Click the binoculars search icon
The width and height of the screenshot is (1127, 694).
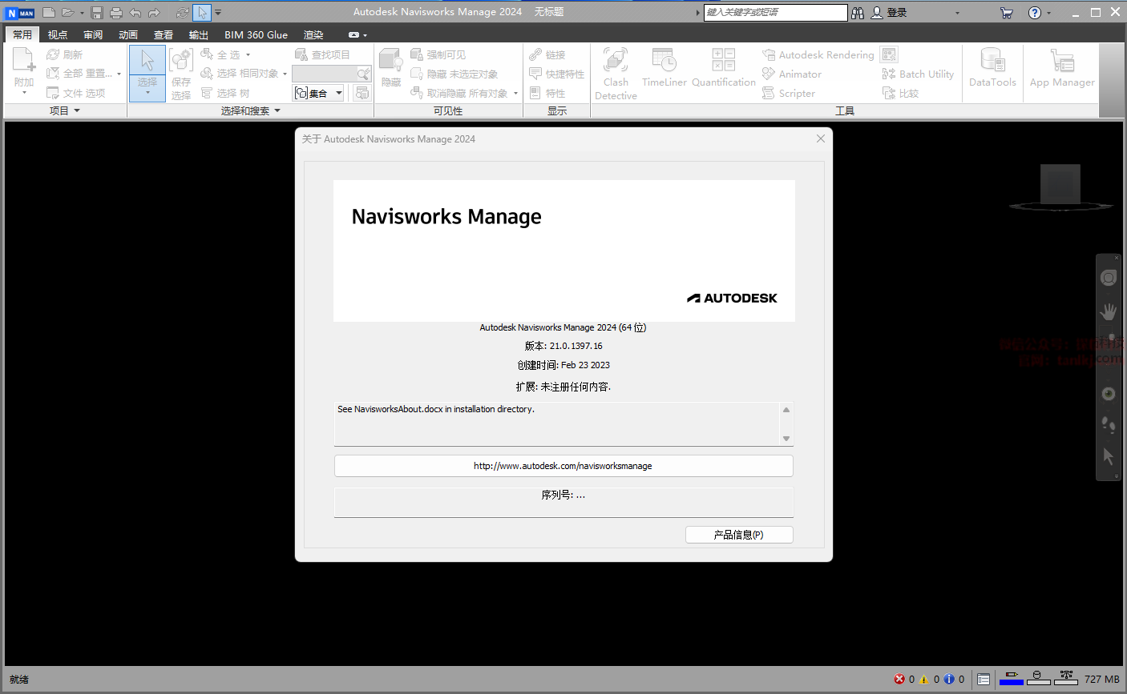(858, 12)
